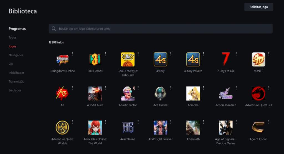Select the 3on3 FreeStyle: Rebound basketball icon
Viewport: 284px width, 154px height.
(x=128, y=59)
